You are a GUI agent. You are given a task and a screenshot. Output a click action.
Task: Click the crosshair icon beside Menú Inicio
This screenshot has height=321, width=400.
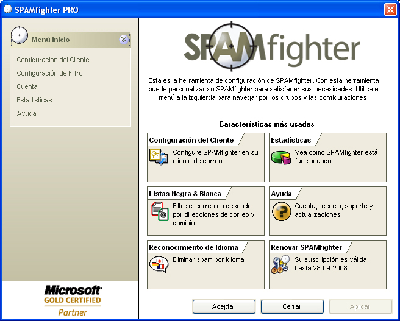pos(20,35)
